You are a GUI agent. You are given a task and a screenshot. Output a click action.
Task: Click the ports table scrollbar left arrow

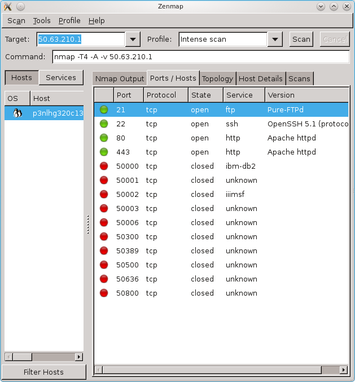coord(98,370)
